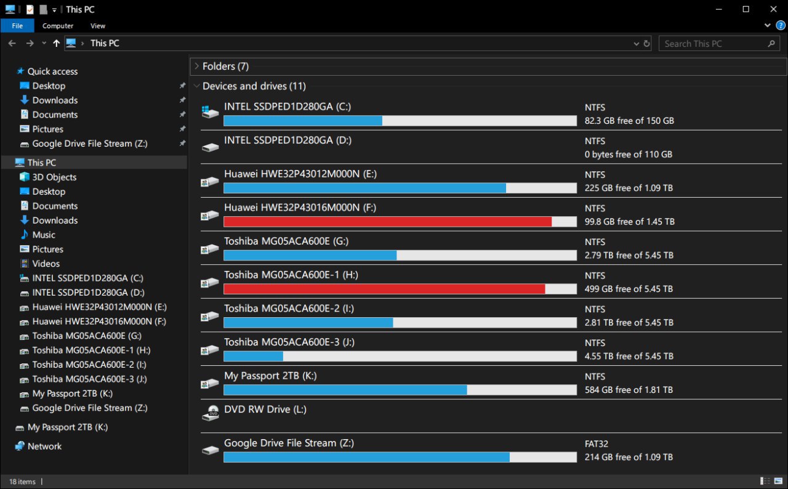Open the address bar history dropdown
Viewport: 788px width, 489px height.
click(636, 44)
